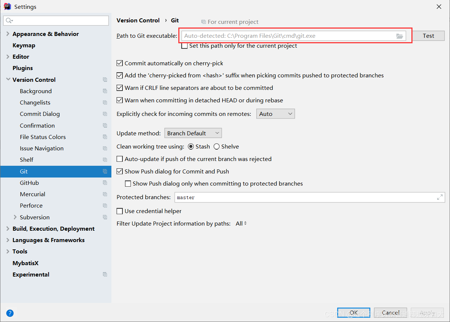Click the search magnifier icon in settings search
Viewport: 450px width, 322px height.
[9, 21]
